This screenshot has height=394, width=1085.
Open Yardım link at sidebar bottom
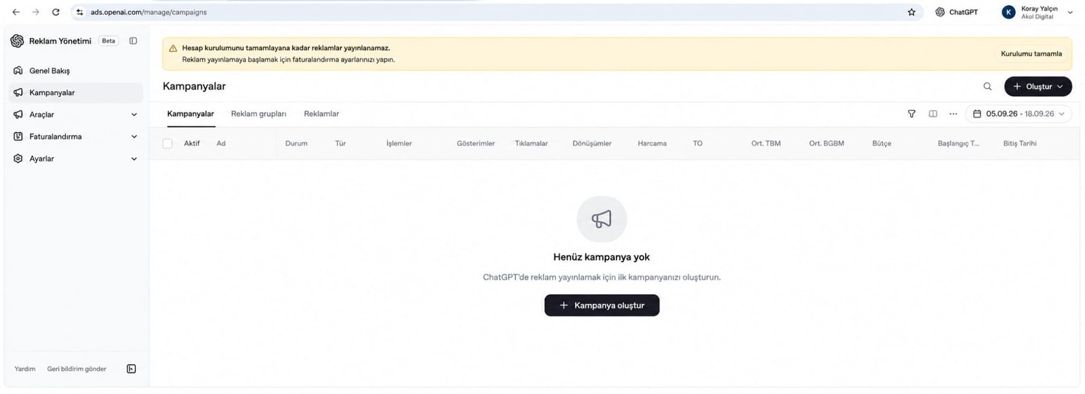pyautogui.click(x=25, y=369)
